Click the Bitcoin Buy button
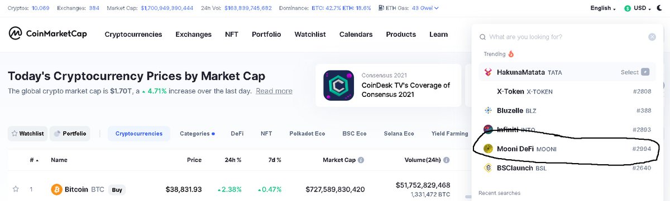This screenshot has height=201, width=670. point(117,190)
